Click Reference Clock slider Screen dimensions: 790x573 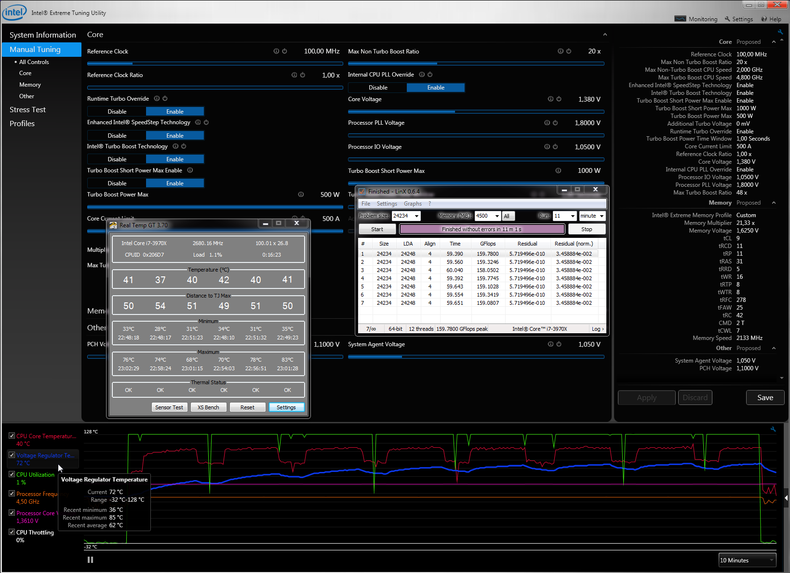(215, 63)
